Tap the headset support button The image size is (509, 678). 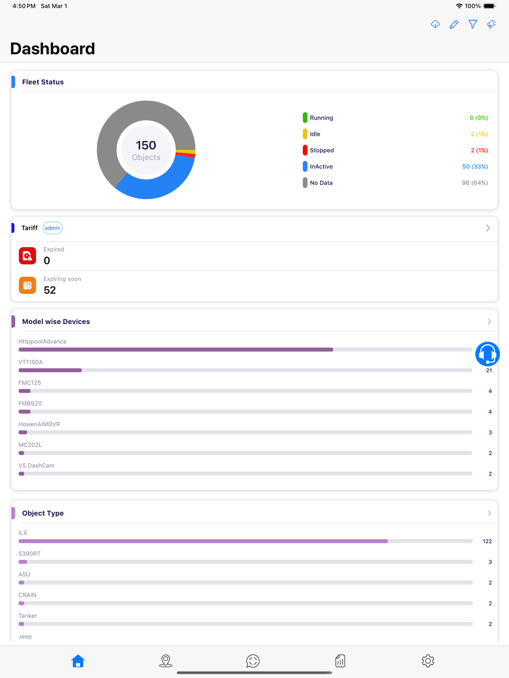click(487, 354)
